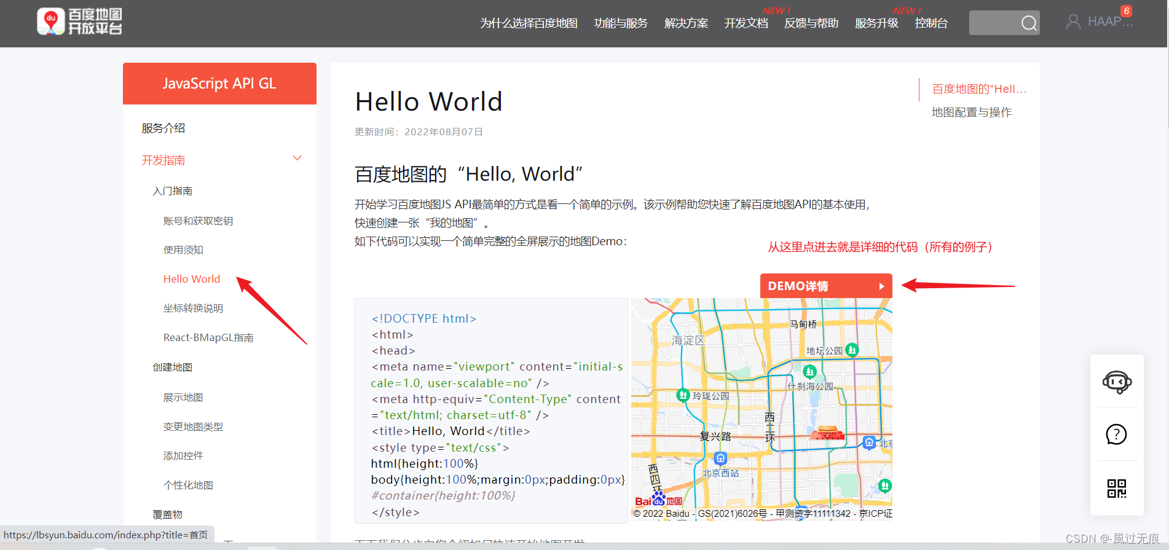Open 变更地图类型 page
This screenshot has width=1169, height=550.
(193, 426)
